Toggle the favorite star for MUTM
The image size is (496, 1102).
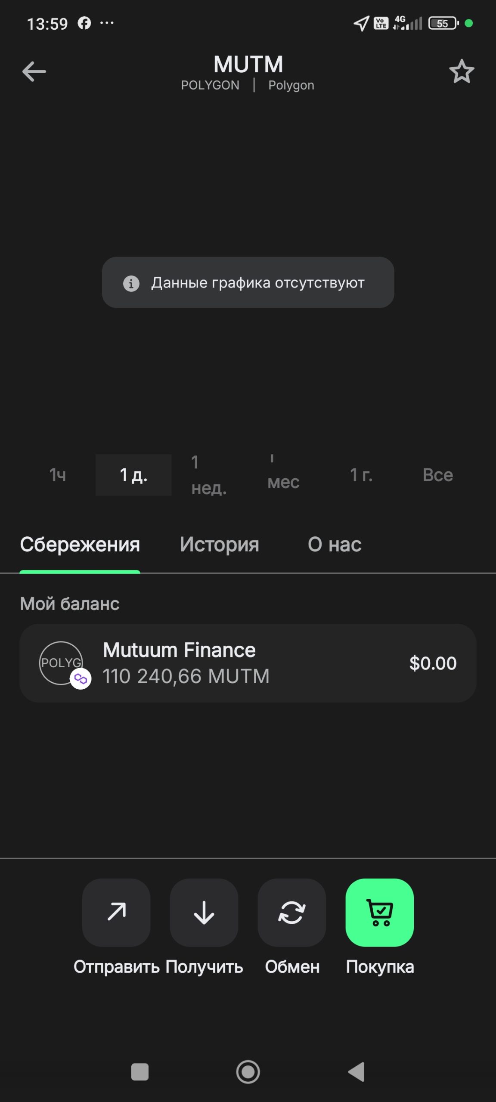(x=462, y=71)
